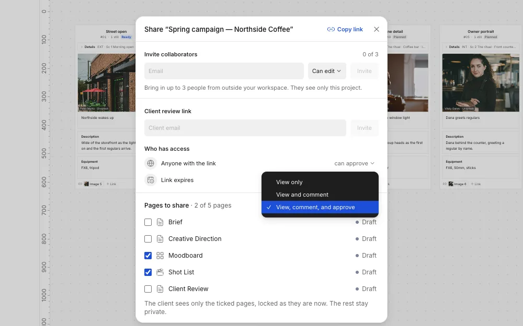Click Draft status on Moodboard row

366,256
